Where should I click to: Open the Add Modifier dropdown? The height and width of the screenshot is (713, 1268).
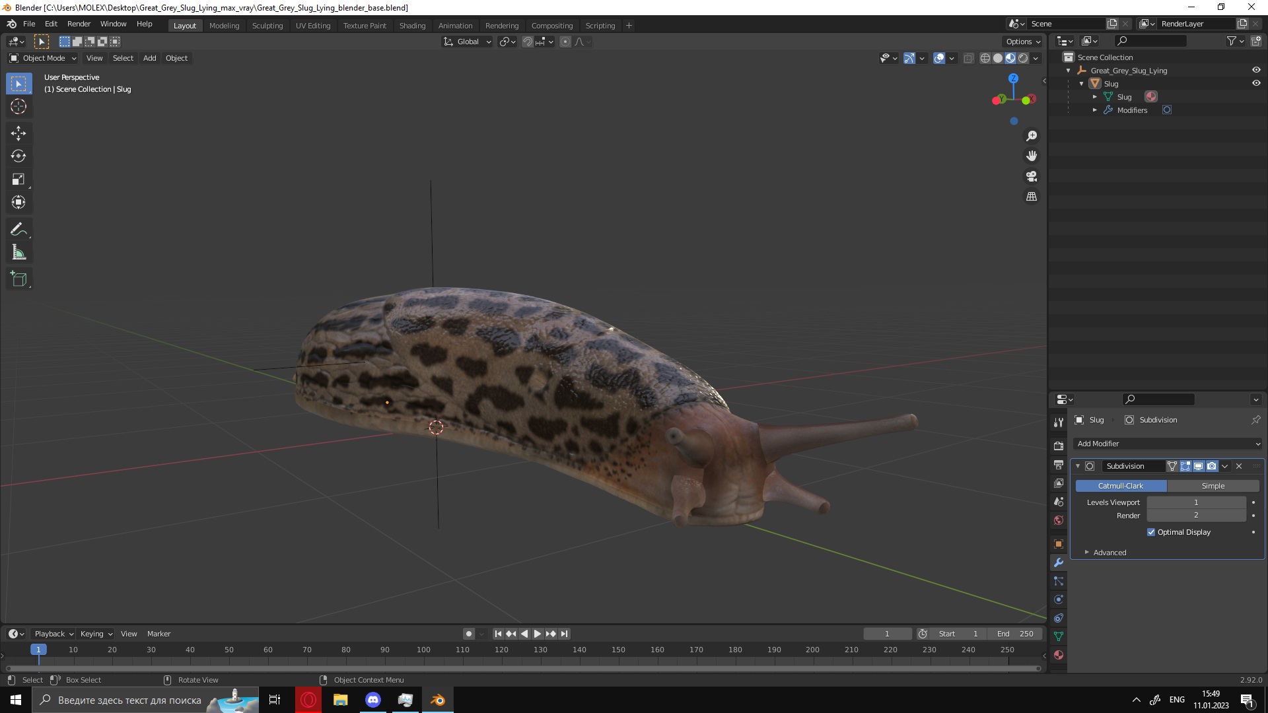click(x=1168, y=444)
